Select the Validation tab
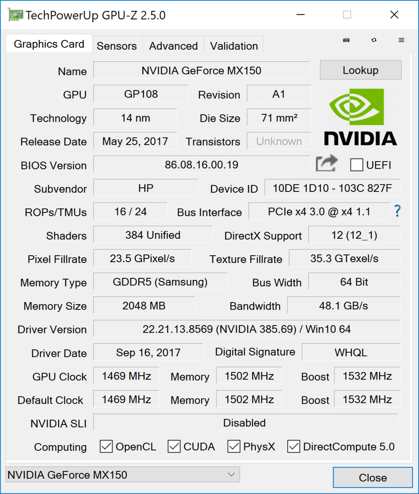Viewport: 419px width, 494px height. click(234, 46)
